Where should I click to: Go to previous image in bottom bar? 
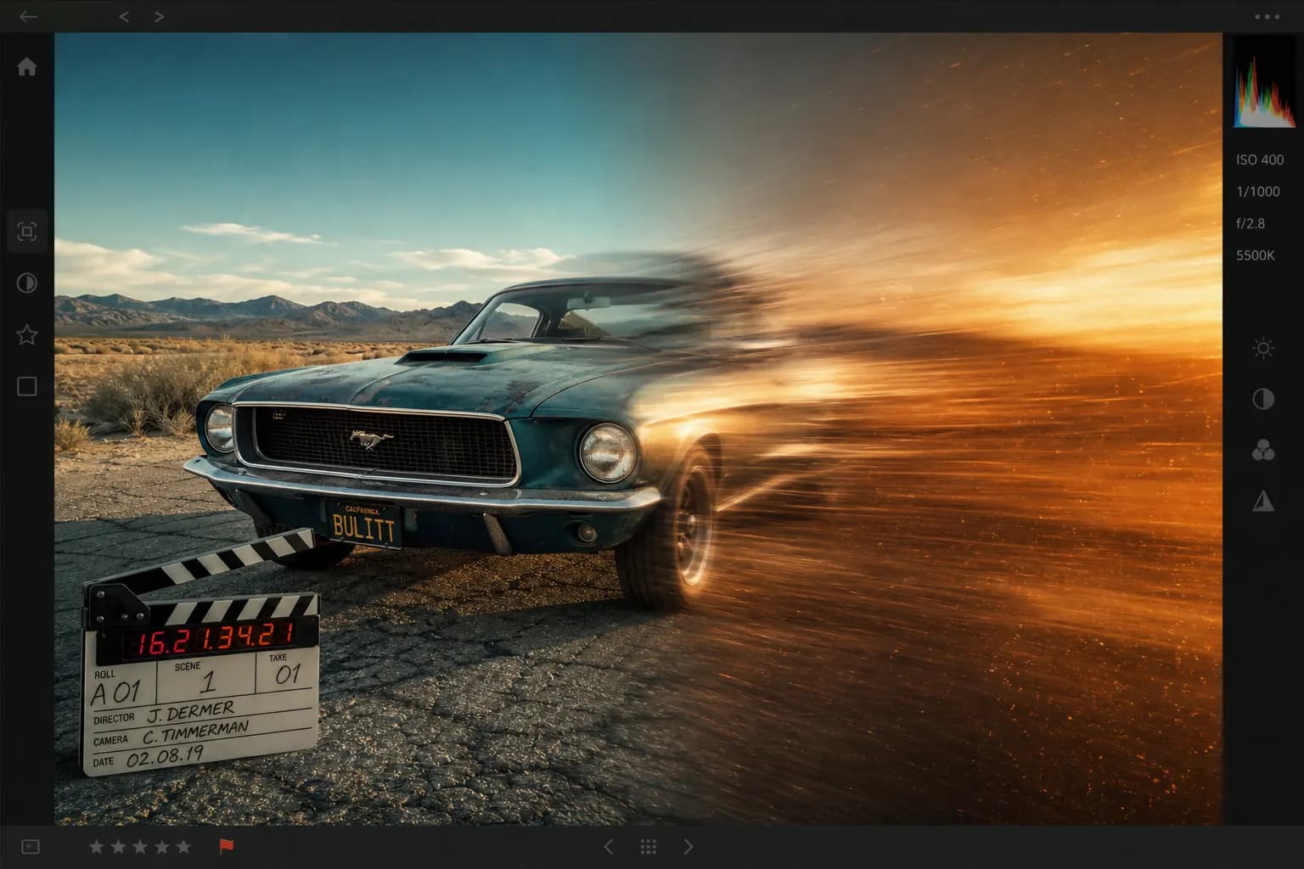(608, 846)
